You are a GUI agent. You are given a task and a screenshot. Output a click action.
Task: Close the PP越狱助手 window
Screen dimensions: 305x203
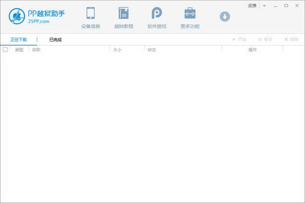point(297,6)
